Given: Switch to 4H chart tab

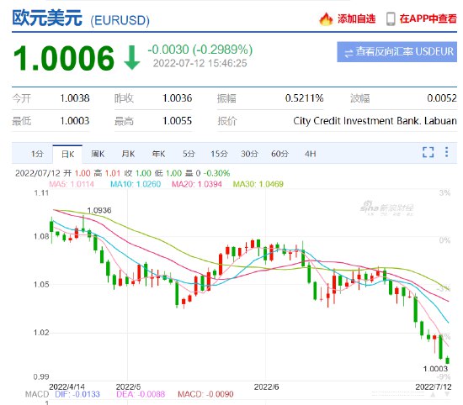Looking at the screenshot, I should 311,154.
